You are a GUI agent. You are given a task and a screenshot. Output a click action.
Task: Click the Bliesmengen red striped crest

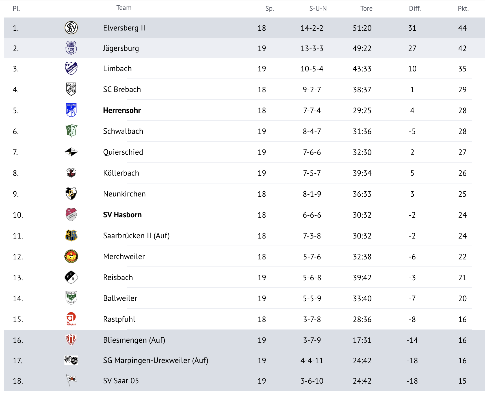coord(71,340)
